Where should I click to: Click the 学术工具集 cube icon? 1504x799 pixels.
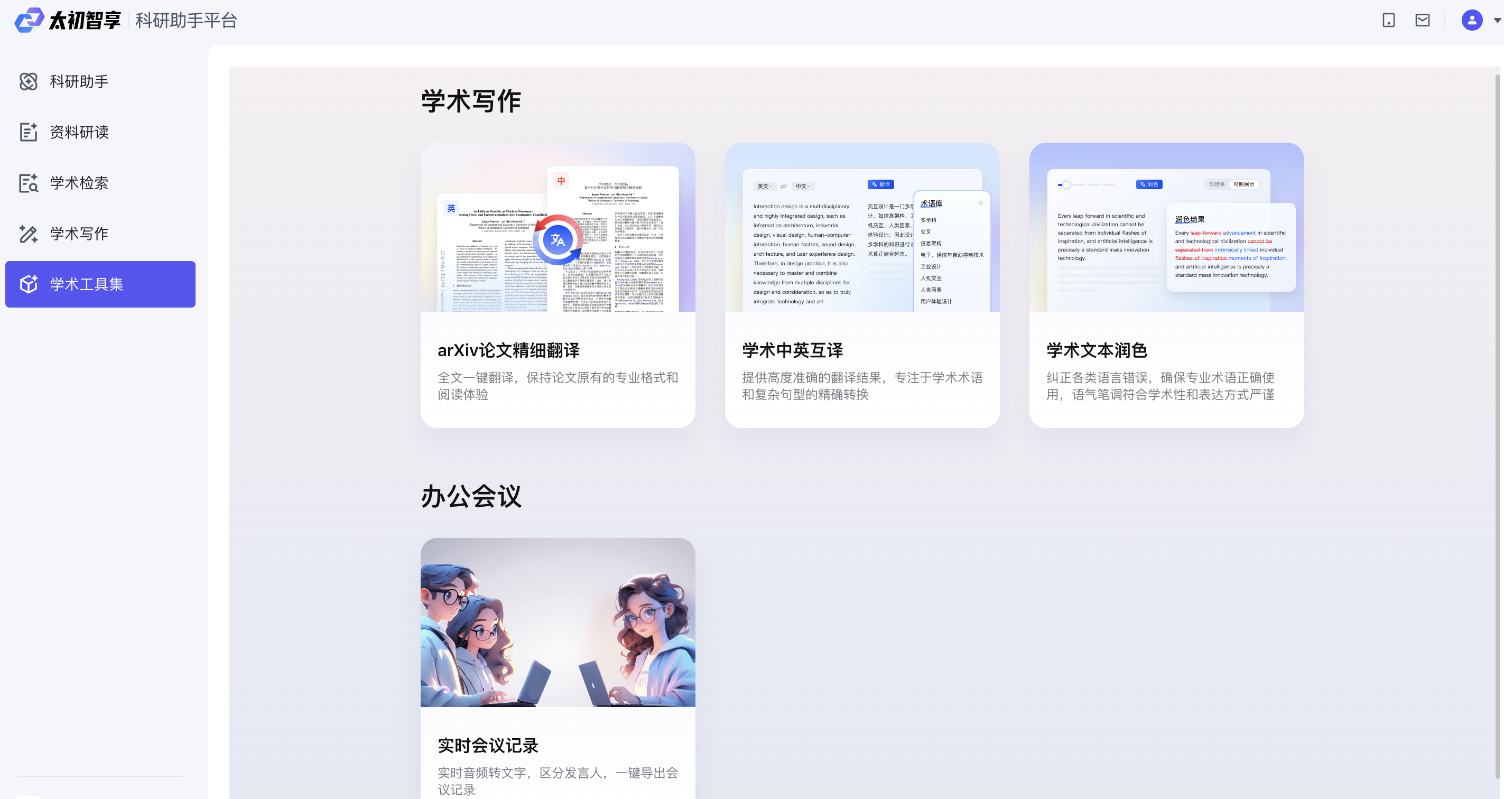tap(28, 284)
